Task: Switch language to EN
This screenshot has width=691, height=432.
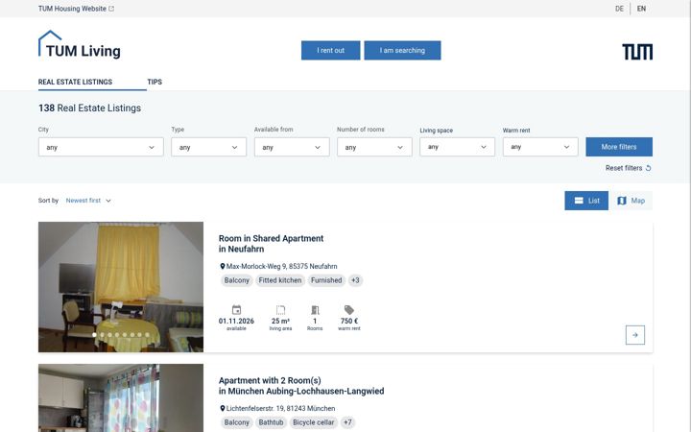Action: click(641, 9)
